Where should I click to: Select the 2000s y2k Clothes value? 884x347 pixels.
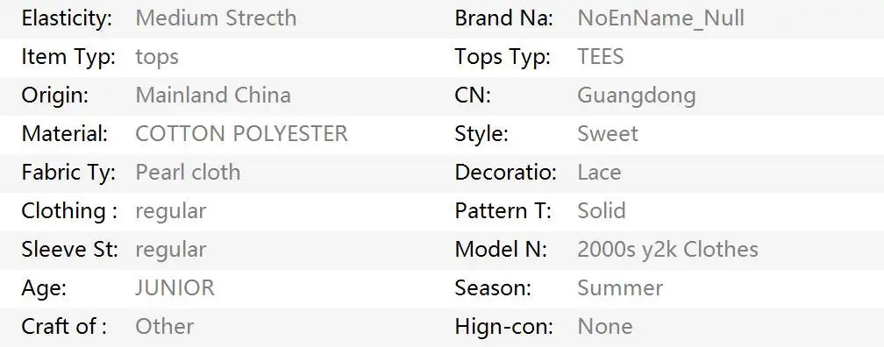tap(667, 250)
